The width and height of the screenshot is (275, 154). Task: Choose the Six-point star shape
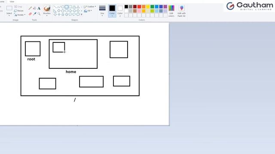coord(67,15)
